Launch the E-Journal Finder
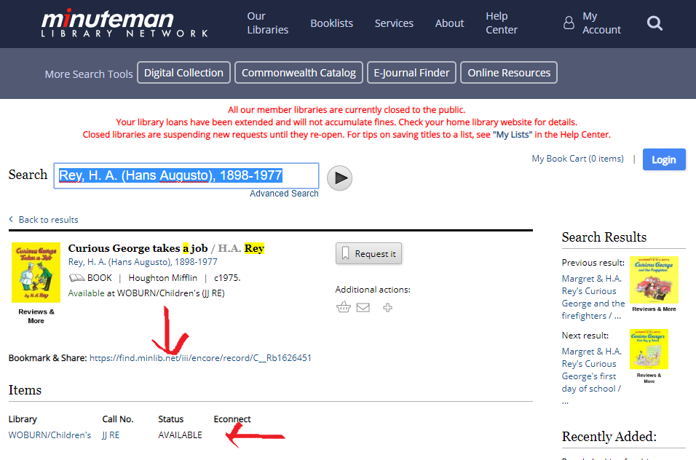 tap(411, 72)
